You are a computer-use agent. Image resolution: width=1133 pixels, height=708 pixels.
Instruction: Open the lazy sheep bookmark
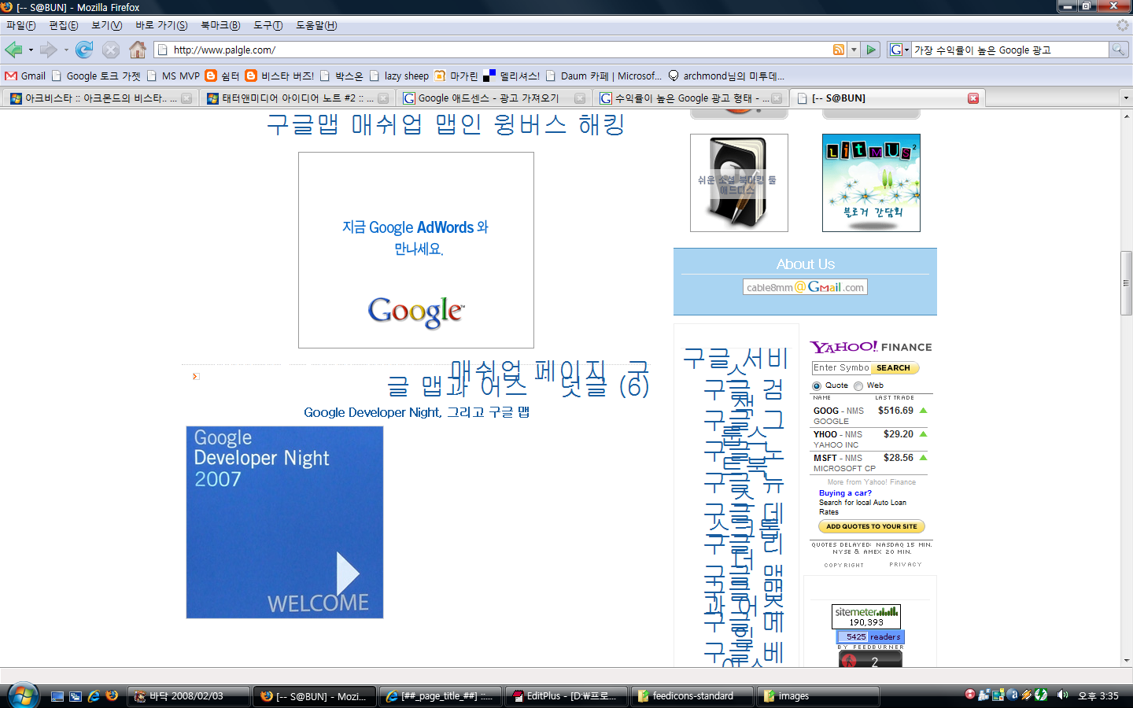400,76
